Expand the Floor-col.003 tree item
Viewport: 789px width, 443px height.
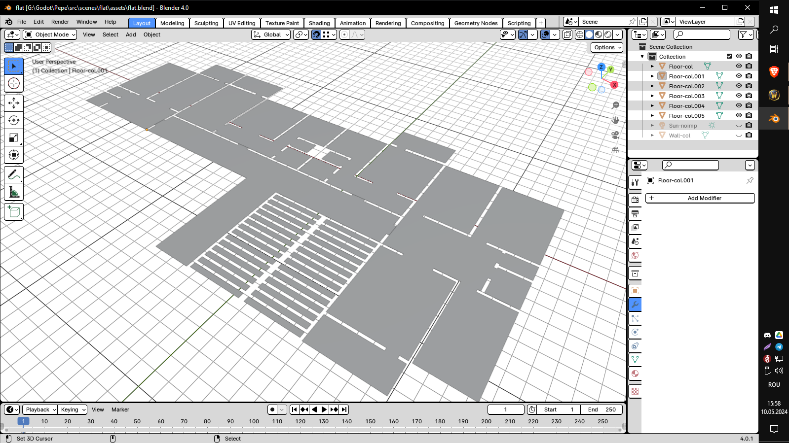(652, 96)
